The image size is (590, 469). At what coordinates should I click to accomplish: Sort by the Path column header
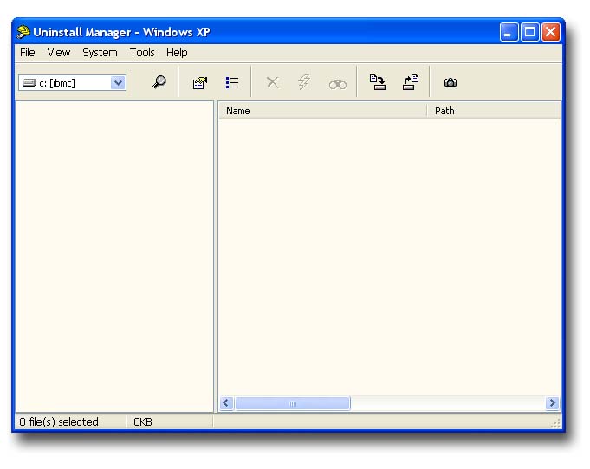tap(494, 111)
